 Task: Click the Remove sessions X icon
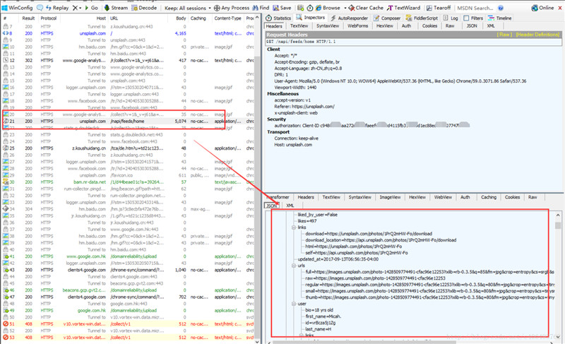[75, 8]
